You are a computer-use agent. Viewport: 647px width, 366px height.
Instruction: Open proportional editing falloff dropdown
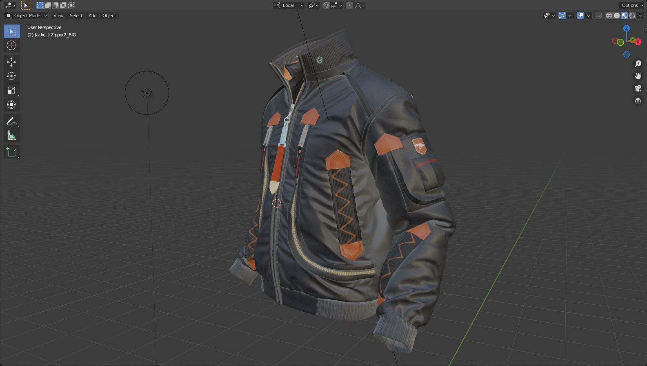360,5
